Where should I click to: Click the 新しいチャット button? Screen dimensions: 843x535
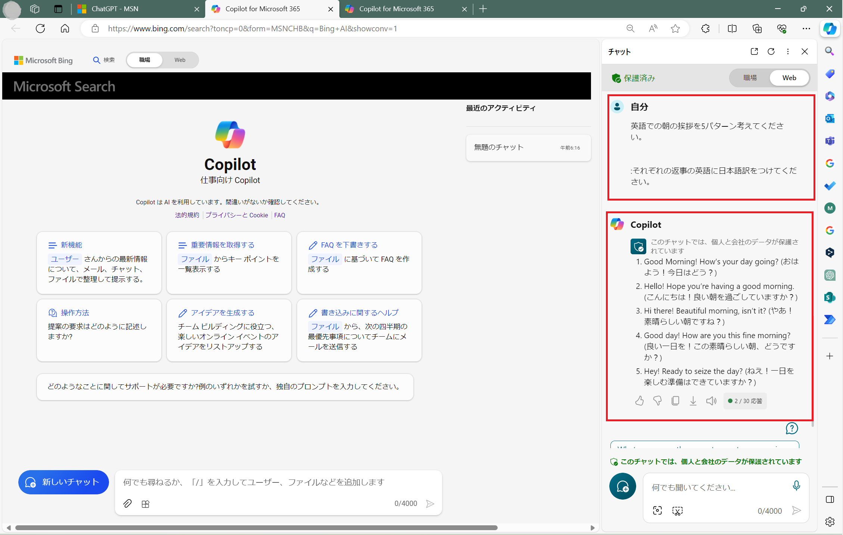pos(63,482)
